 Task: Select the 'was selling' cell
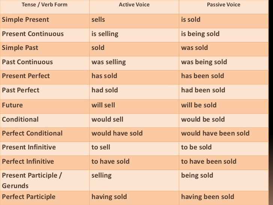coord(109,62)
